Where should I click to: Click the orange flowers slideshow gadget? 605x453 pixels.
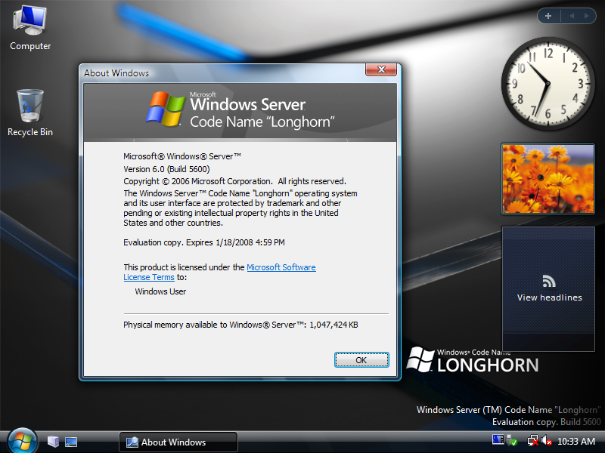[x=548, y=179]
